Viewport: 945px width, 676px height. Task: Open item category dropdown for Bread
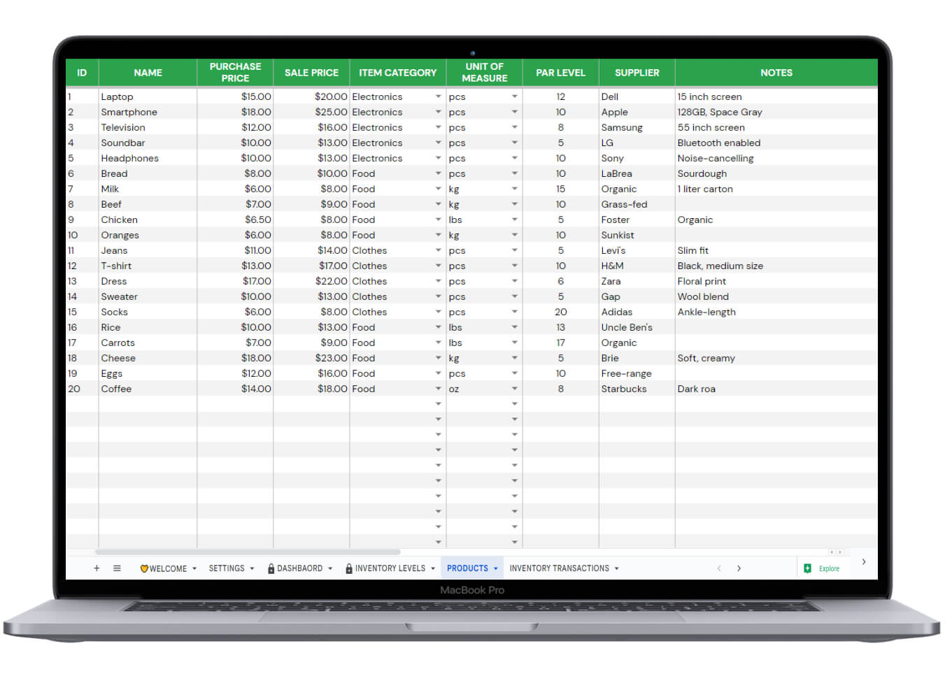[x=439, y=173]
